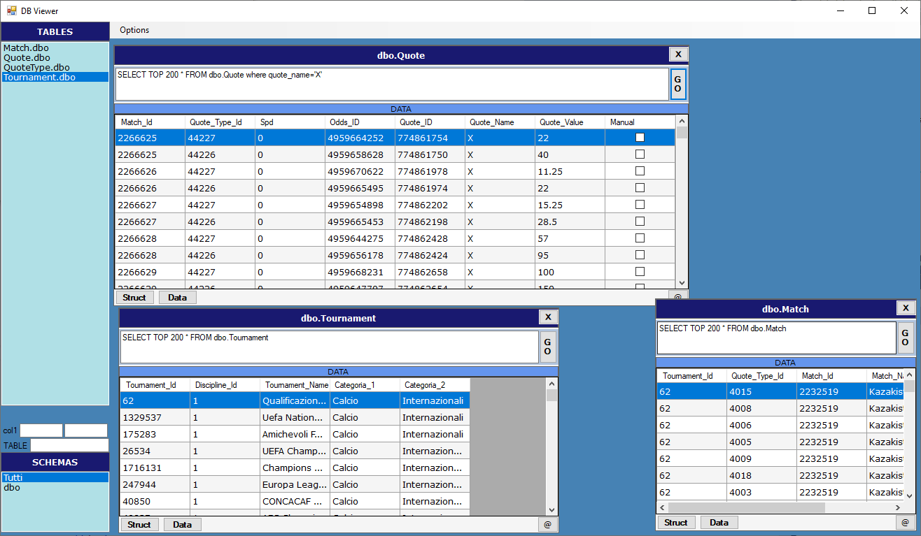Screen dimensions: 921x536
Task: Toggle Manual checkbox for Quote_ID 774862428
Action: click(x=640, y=238)
